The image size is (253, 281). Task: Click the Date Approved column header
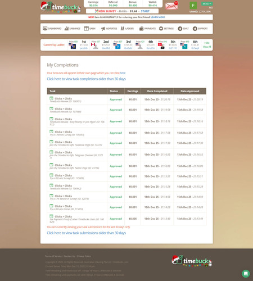coord(190,91)
